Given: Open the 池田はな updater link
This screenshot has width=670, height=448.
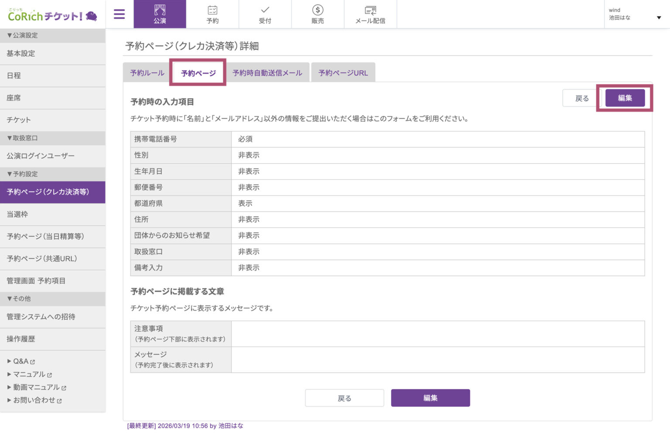Looking at the screenshot, I should pyautogui.click(x=232, y=426).
